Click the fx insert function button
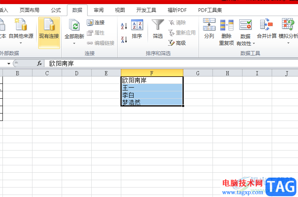Image resolution: width=298 pixels, height=197 pixels. tap(39, 63)
